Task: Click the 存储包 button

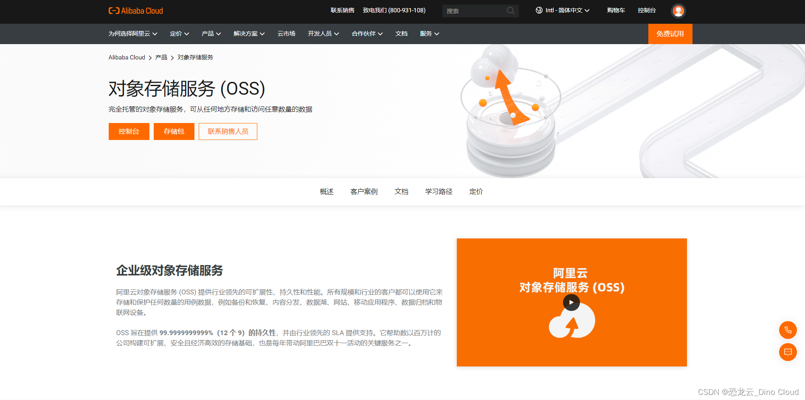Action: pos(174,131)
